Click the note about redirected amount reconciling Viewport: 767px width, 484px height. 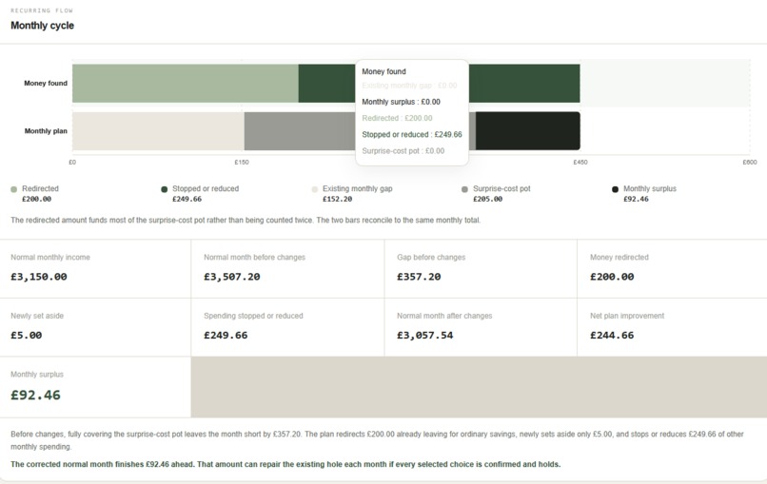point(246,220)
